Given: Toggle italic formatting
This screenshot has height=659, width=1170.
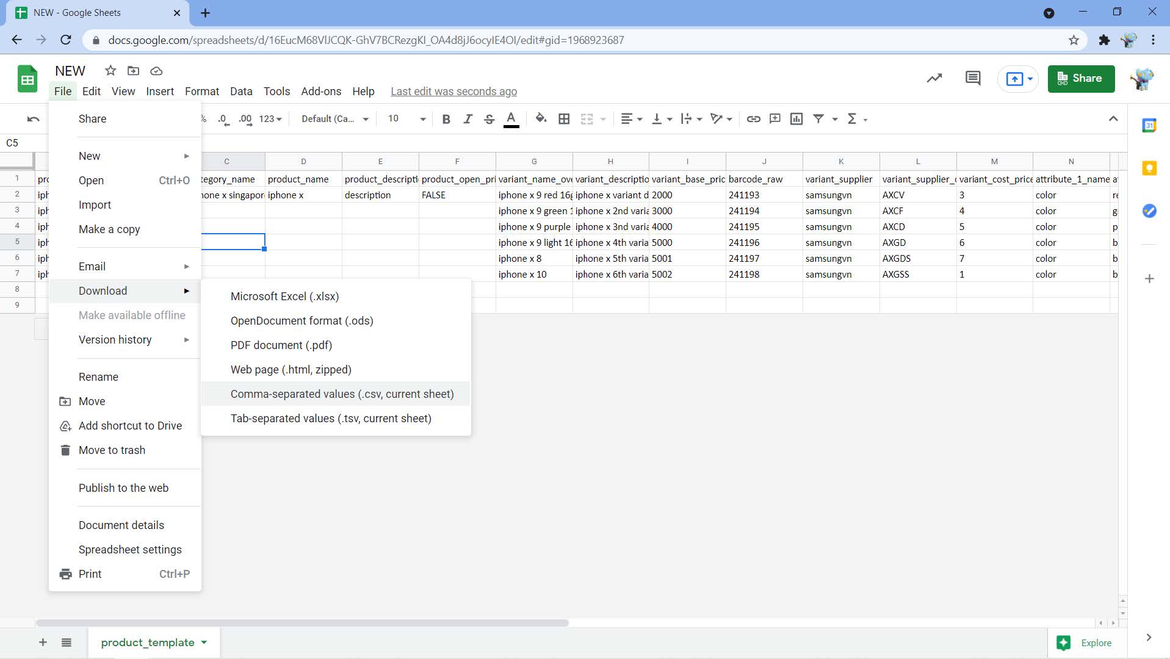Looking at the screenshot, I should [468, 119].
